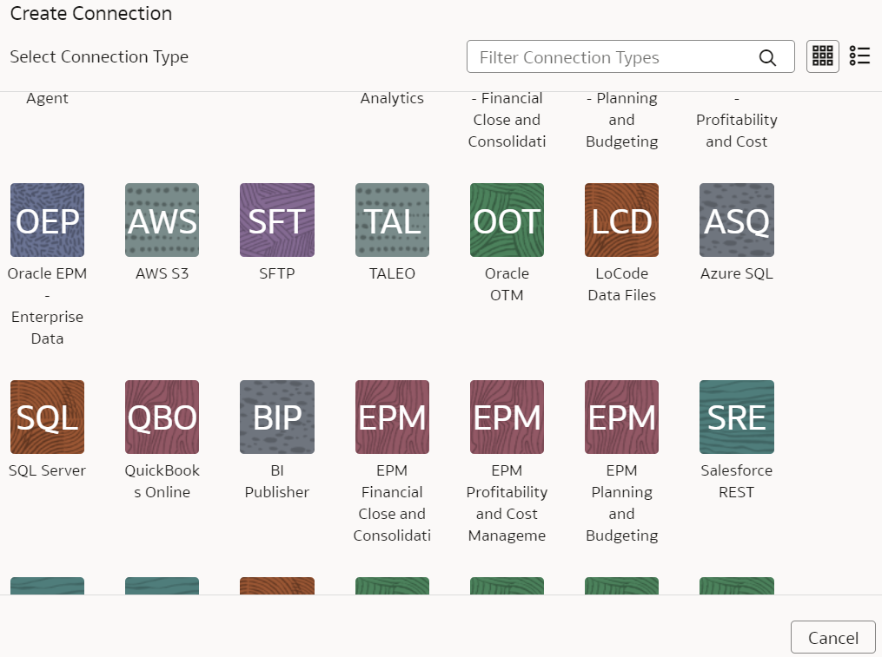This screenshot has height=657, width=882.
Task: Switch to grid view layout
Action: pyautogui.click(x=822, y=56)
